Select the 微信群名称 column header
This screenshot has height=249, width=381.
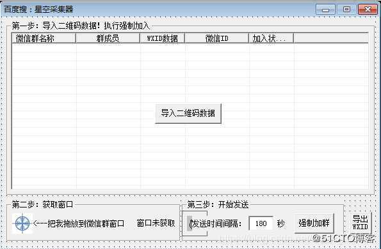click(44, 38)
